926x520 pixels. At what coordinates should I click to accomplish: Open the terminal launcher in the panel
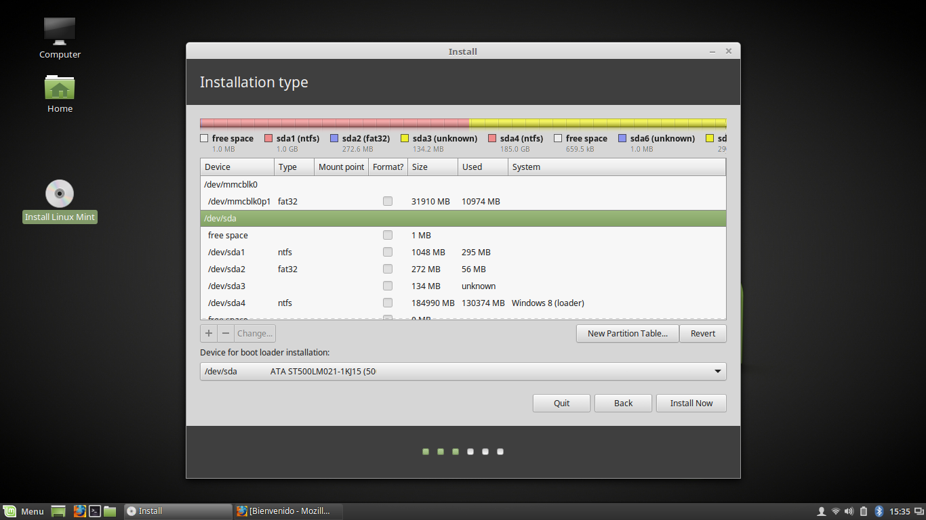pyautogui.click(x=96, y=511)
